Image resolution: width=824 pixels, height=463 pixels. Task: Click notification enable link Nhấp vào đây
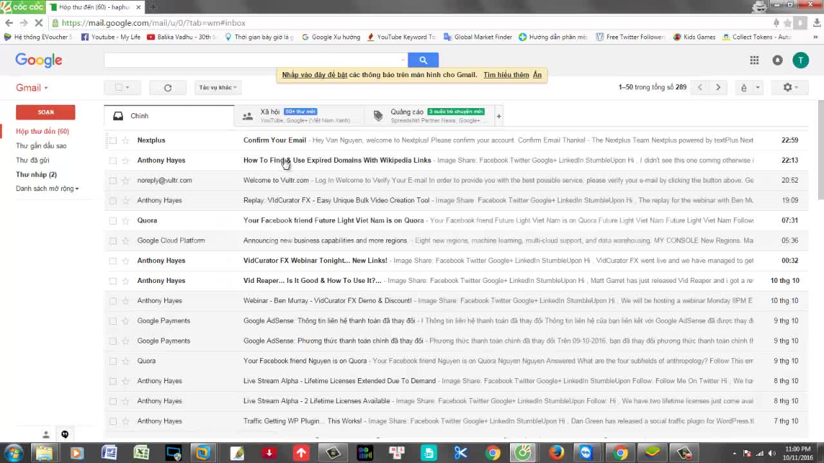pyautogui.click(x=314, y=75)
